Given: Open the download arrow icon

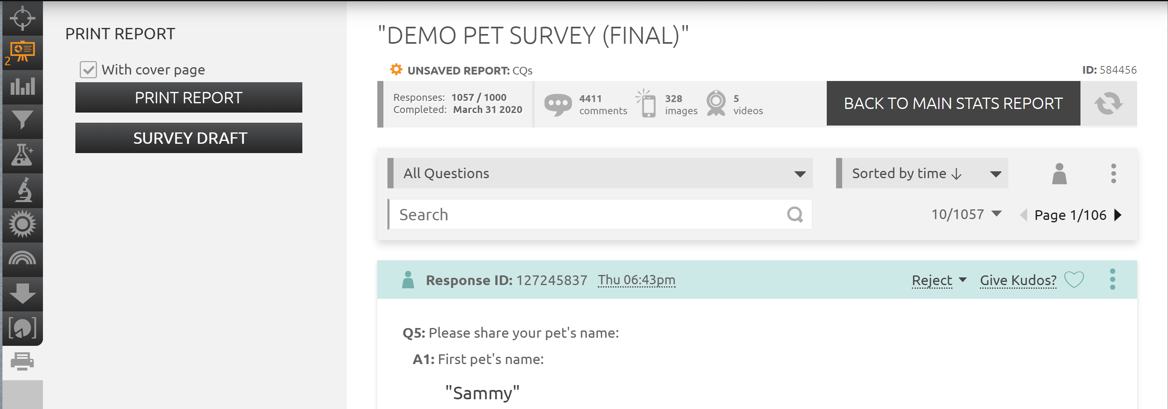Looking at the screenshot, I should point(22,293).
